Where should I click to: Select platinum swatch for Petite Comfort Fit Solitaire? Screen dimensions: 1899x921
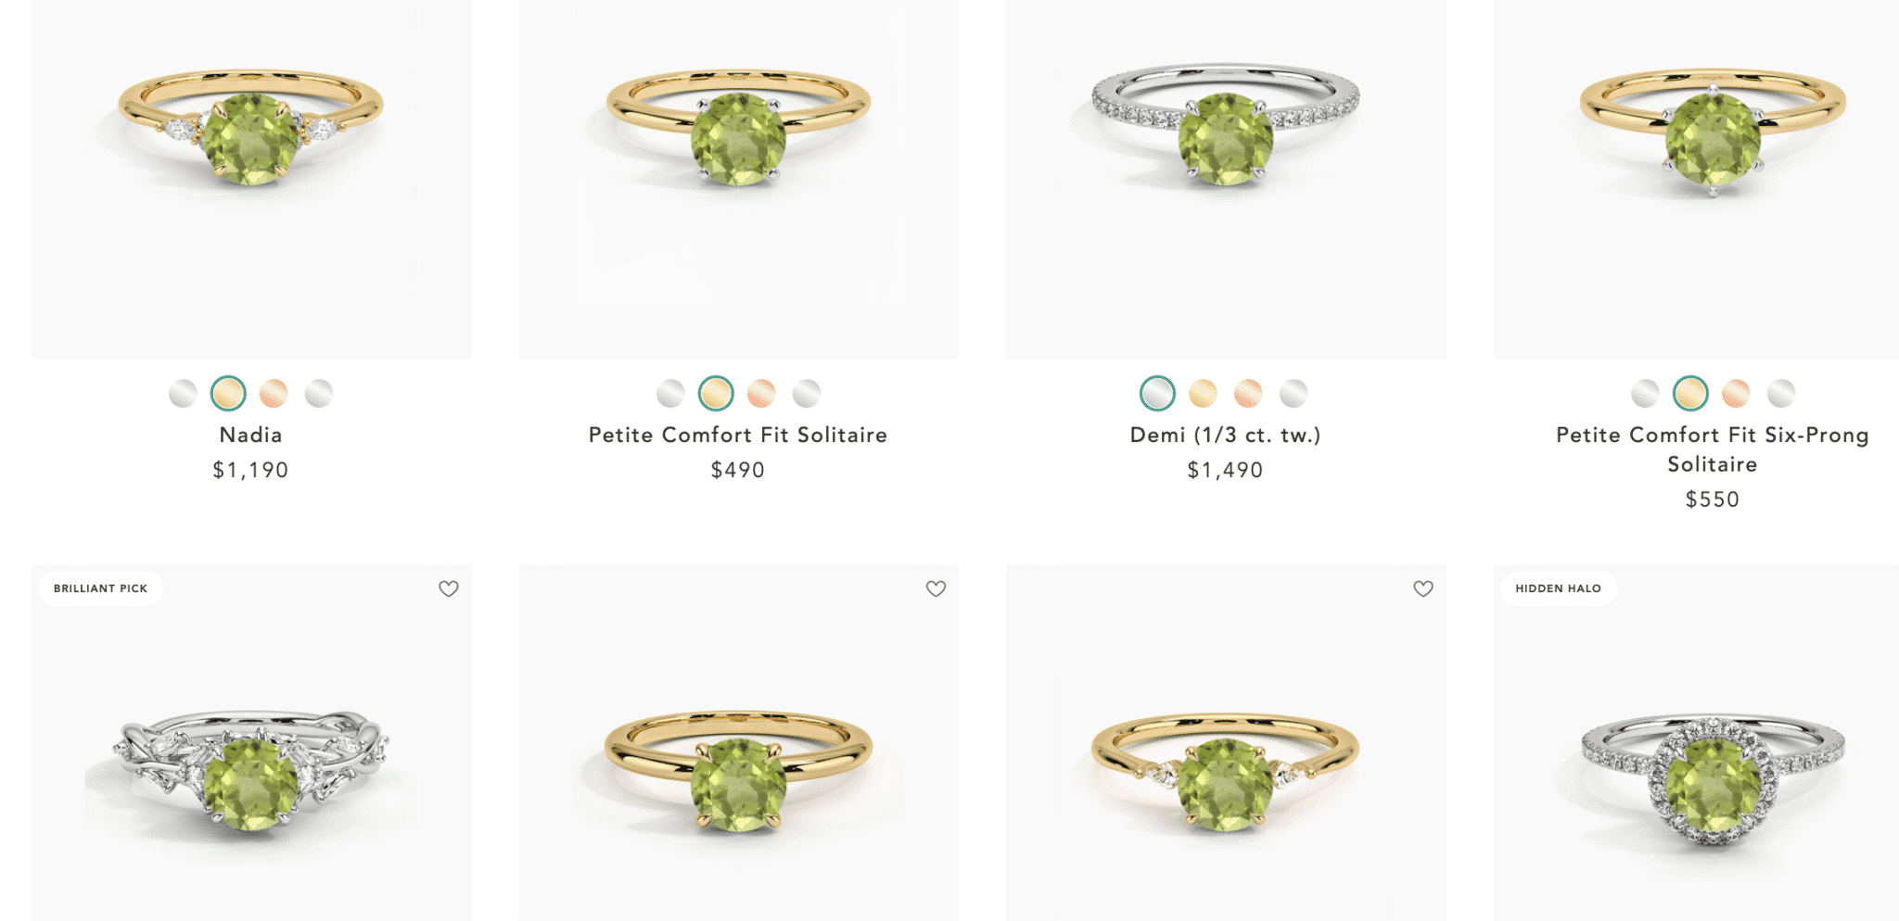click(x=807, y=394)
